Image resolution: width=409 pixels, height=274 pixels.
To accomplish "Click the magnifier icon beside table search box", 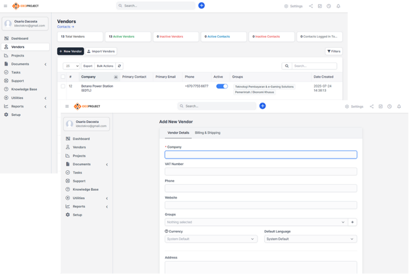I will pos(287,66).
